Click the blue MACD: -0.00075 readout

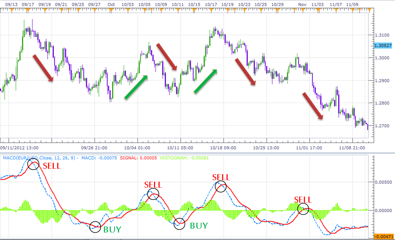[x=99, y=158]
